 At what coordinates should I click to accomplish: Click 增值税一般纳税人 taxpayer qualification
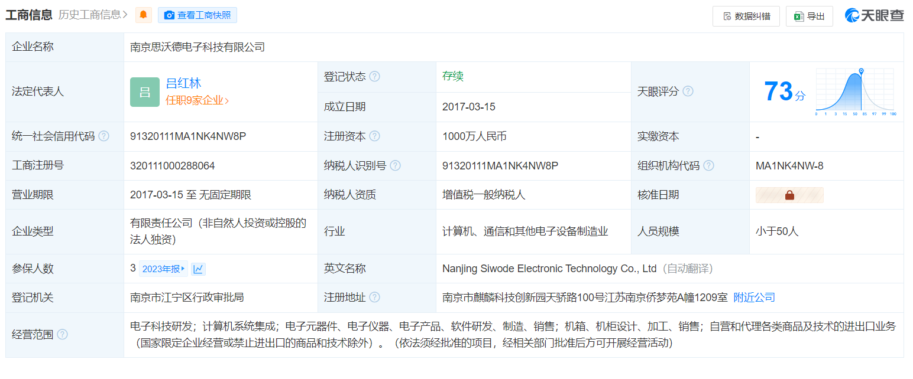click(x=484, y=195)
